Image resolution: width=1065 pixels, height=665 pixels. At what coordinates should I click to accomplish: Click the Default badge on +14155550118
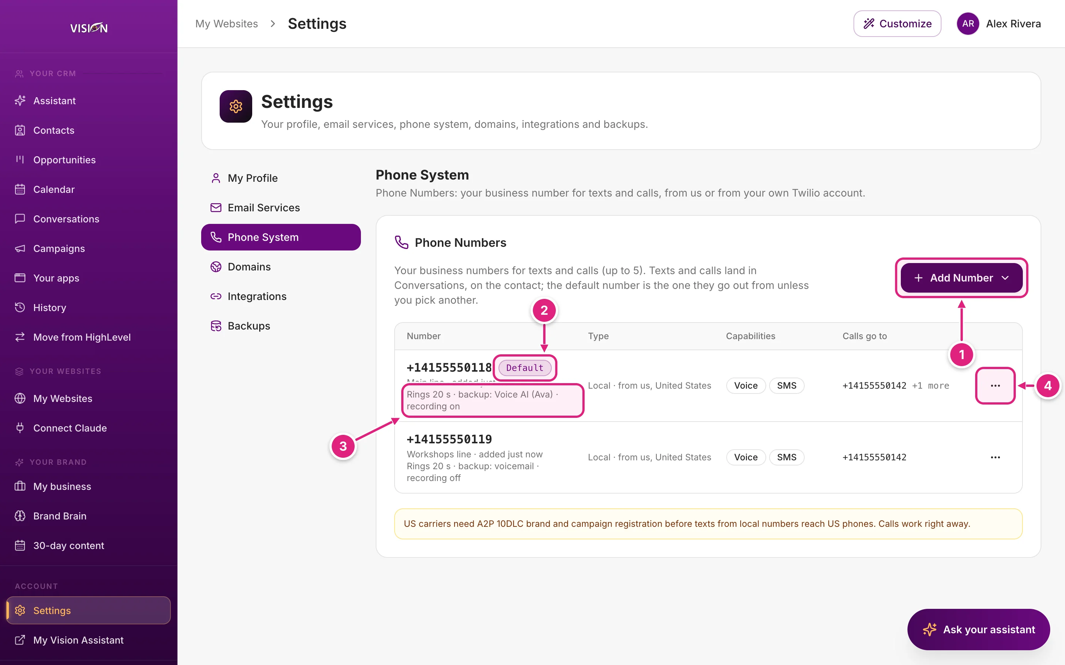tap(525, 368)
